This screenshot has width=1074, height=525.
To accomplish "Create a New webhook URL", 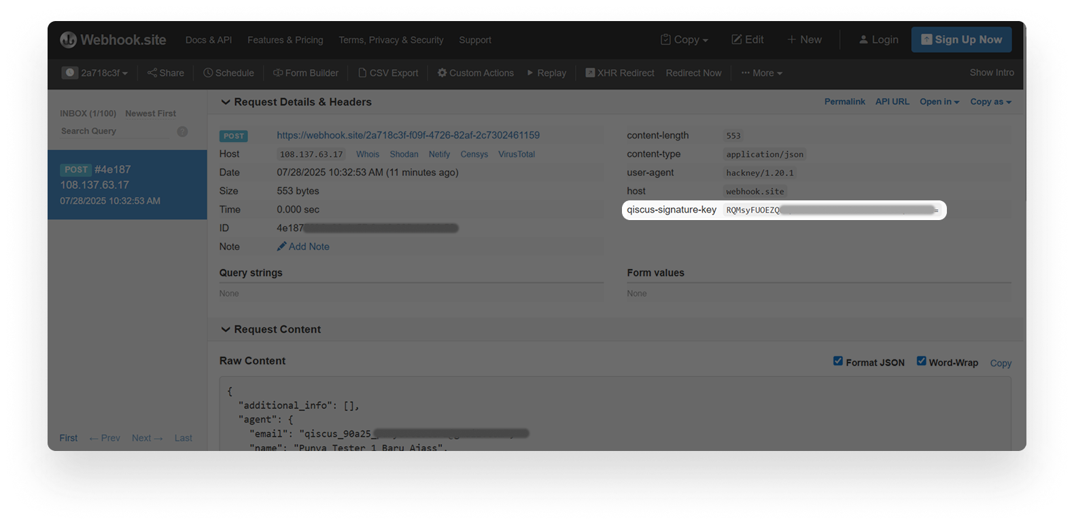I will click(x=804, y=40).
